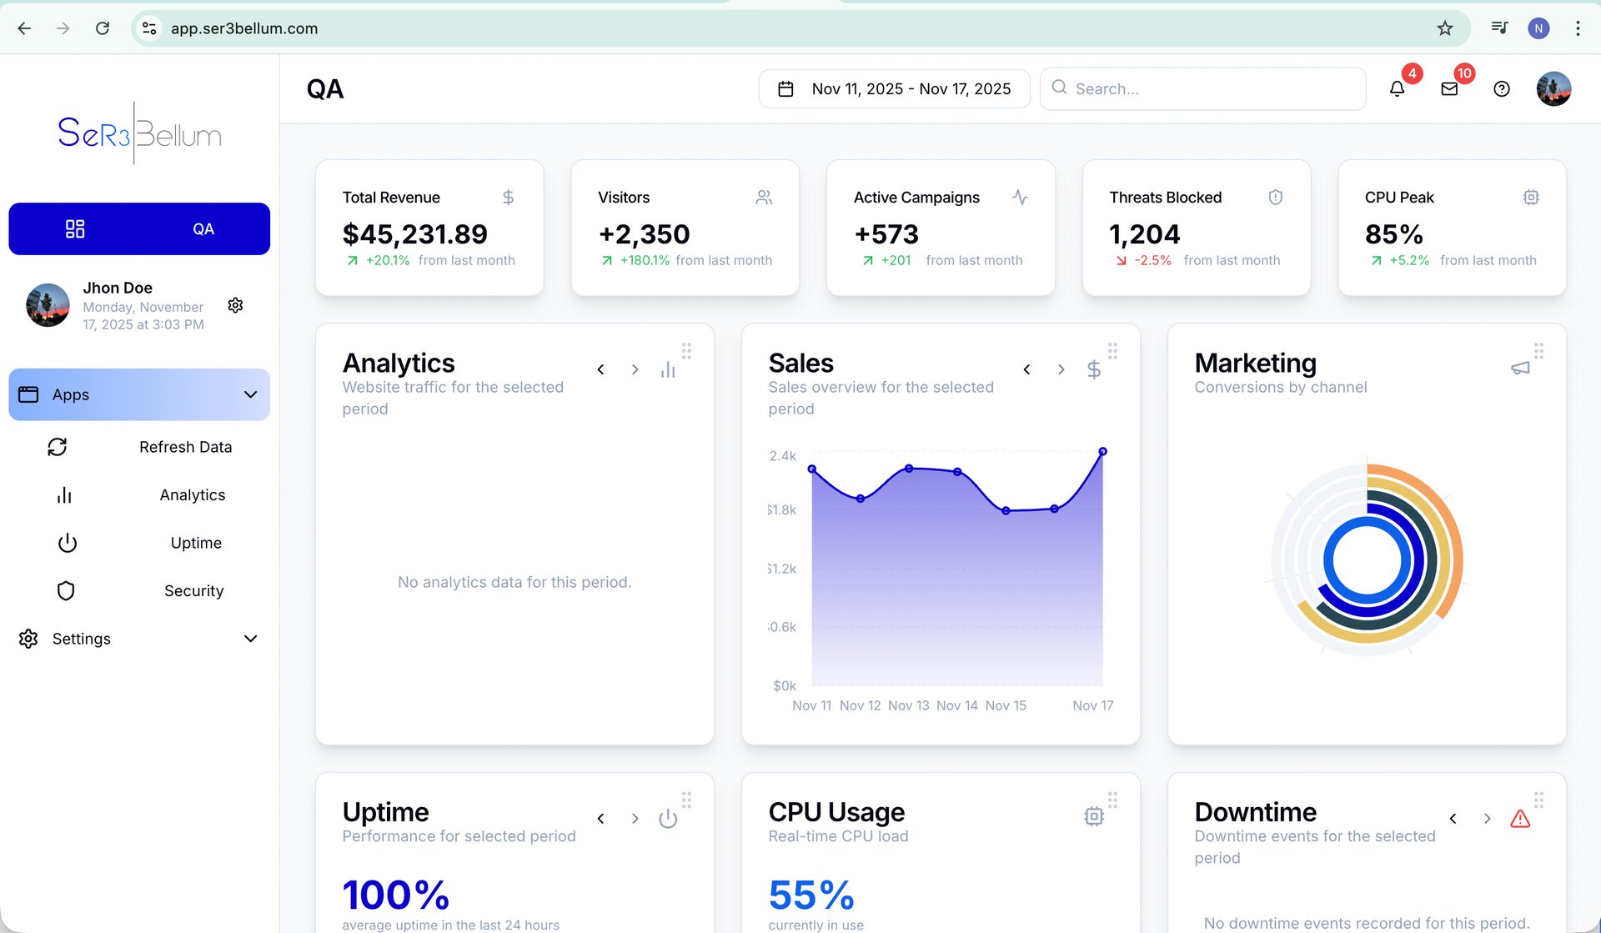This screenshot has height=933, width=1601.
Task: Go to next Sales period arrow
Action: pyautogui.click(x=1061, y=369)
